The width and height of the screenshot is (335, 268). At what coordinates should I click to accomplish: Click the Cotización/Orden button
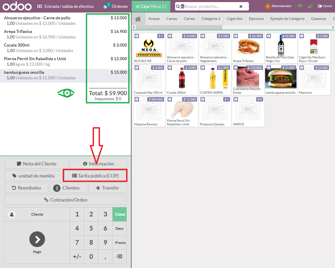pos(65,200)
